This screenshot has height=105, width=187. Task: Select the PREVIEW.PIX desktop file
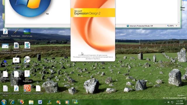tap(16, 75)
